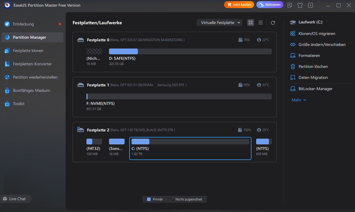Switch to grid view layout

(251, 23)
